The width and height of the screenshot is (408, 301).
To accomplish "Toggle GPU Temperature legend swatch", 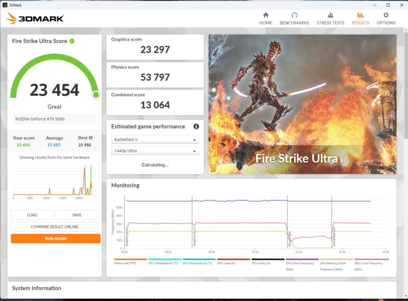I will tap(199, 259).
